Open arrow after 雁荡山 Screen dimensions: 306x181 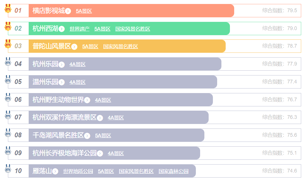click(55, 171)
